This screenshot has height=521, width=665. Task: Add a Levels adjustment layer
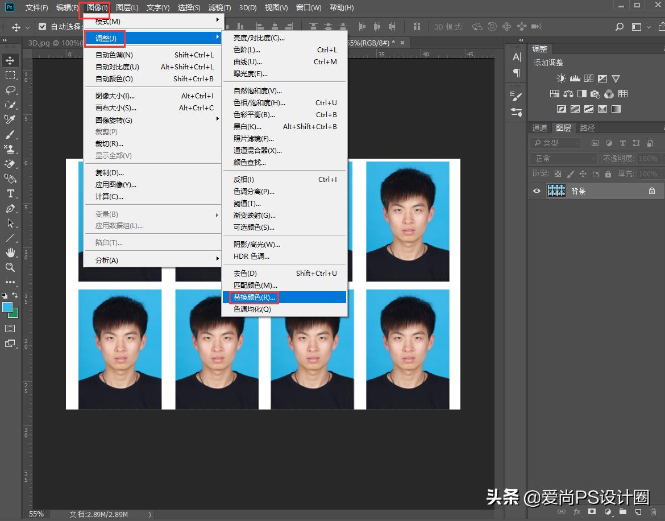576,78
